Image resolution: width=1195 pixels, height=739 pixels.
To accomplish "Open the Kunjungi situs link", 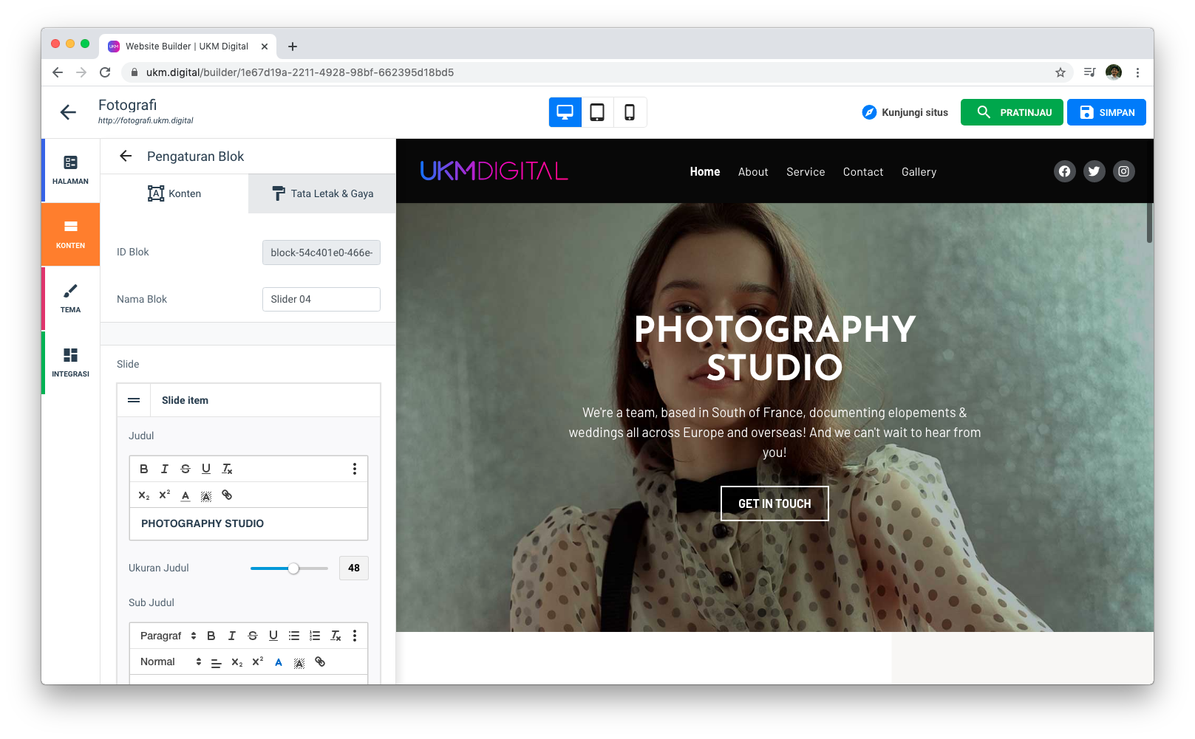I will pos(905,112).
